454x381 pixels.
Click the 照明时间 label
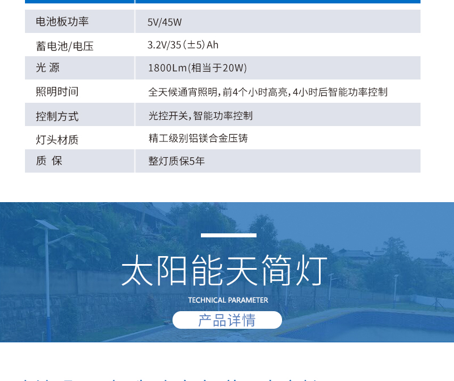pos(57,92)
